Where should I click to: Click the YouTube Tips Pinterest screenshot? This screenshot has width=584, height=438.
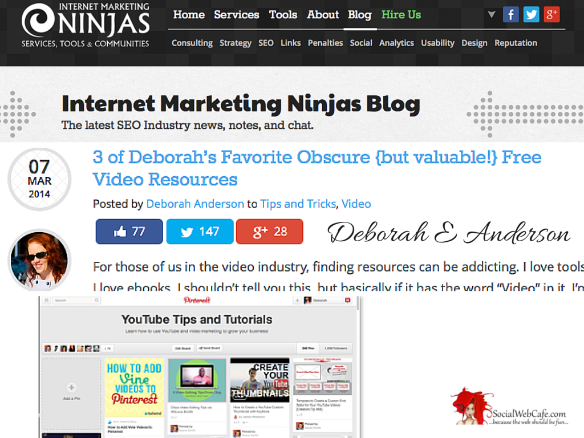[x=200, y=367]
